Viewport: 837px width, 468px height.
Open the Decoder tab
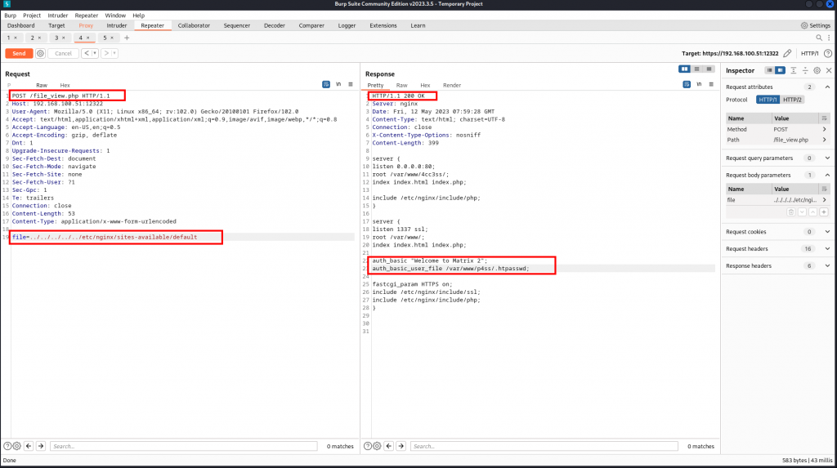[x=275, y=25]
